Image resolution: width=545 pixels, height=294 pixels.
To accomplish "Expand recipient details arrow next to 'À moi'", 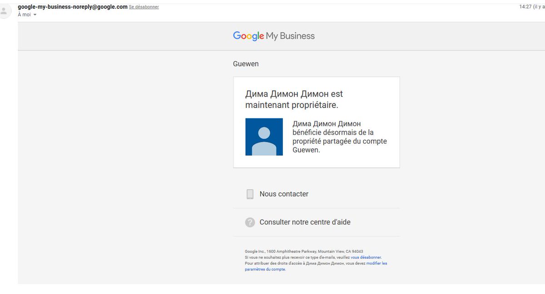I will [35, 15].
